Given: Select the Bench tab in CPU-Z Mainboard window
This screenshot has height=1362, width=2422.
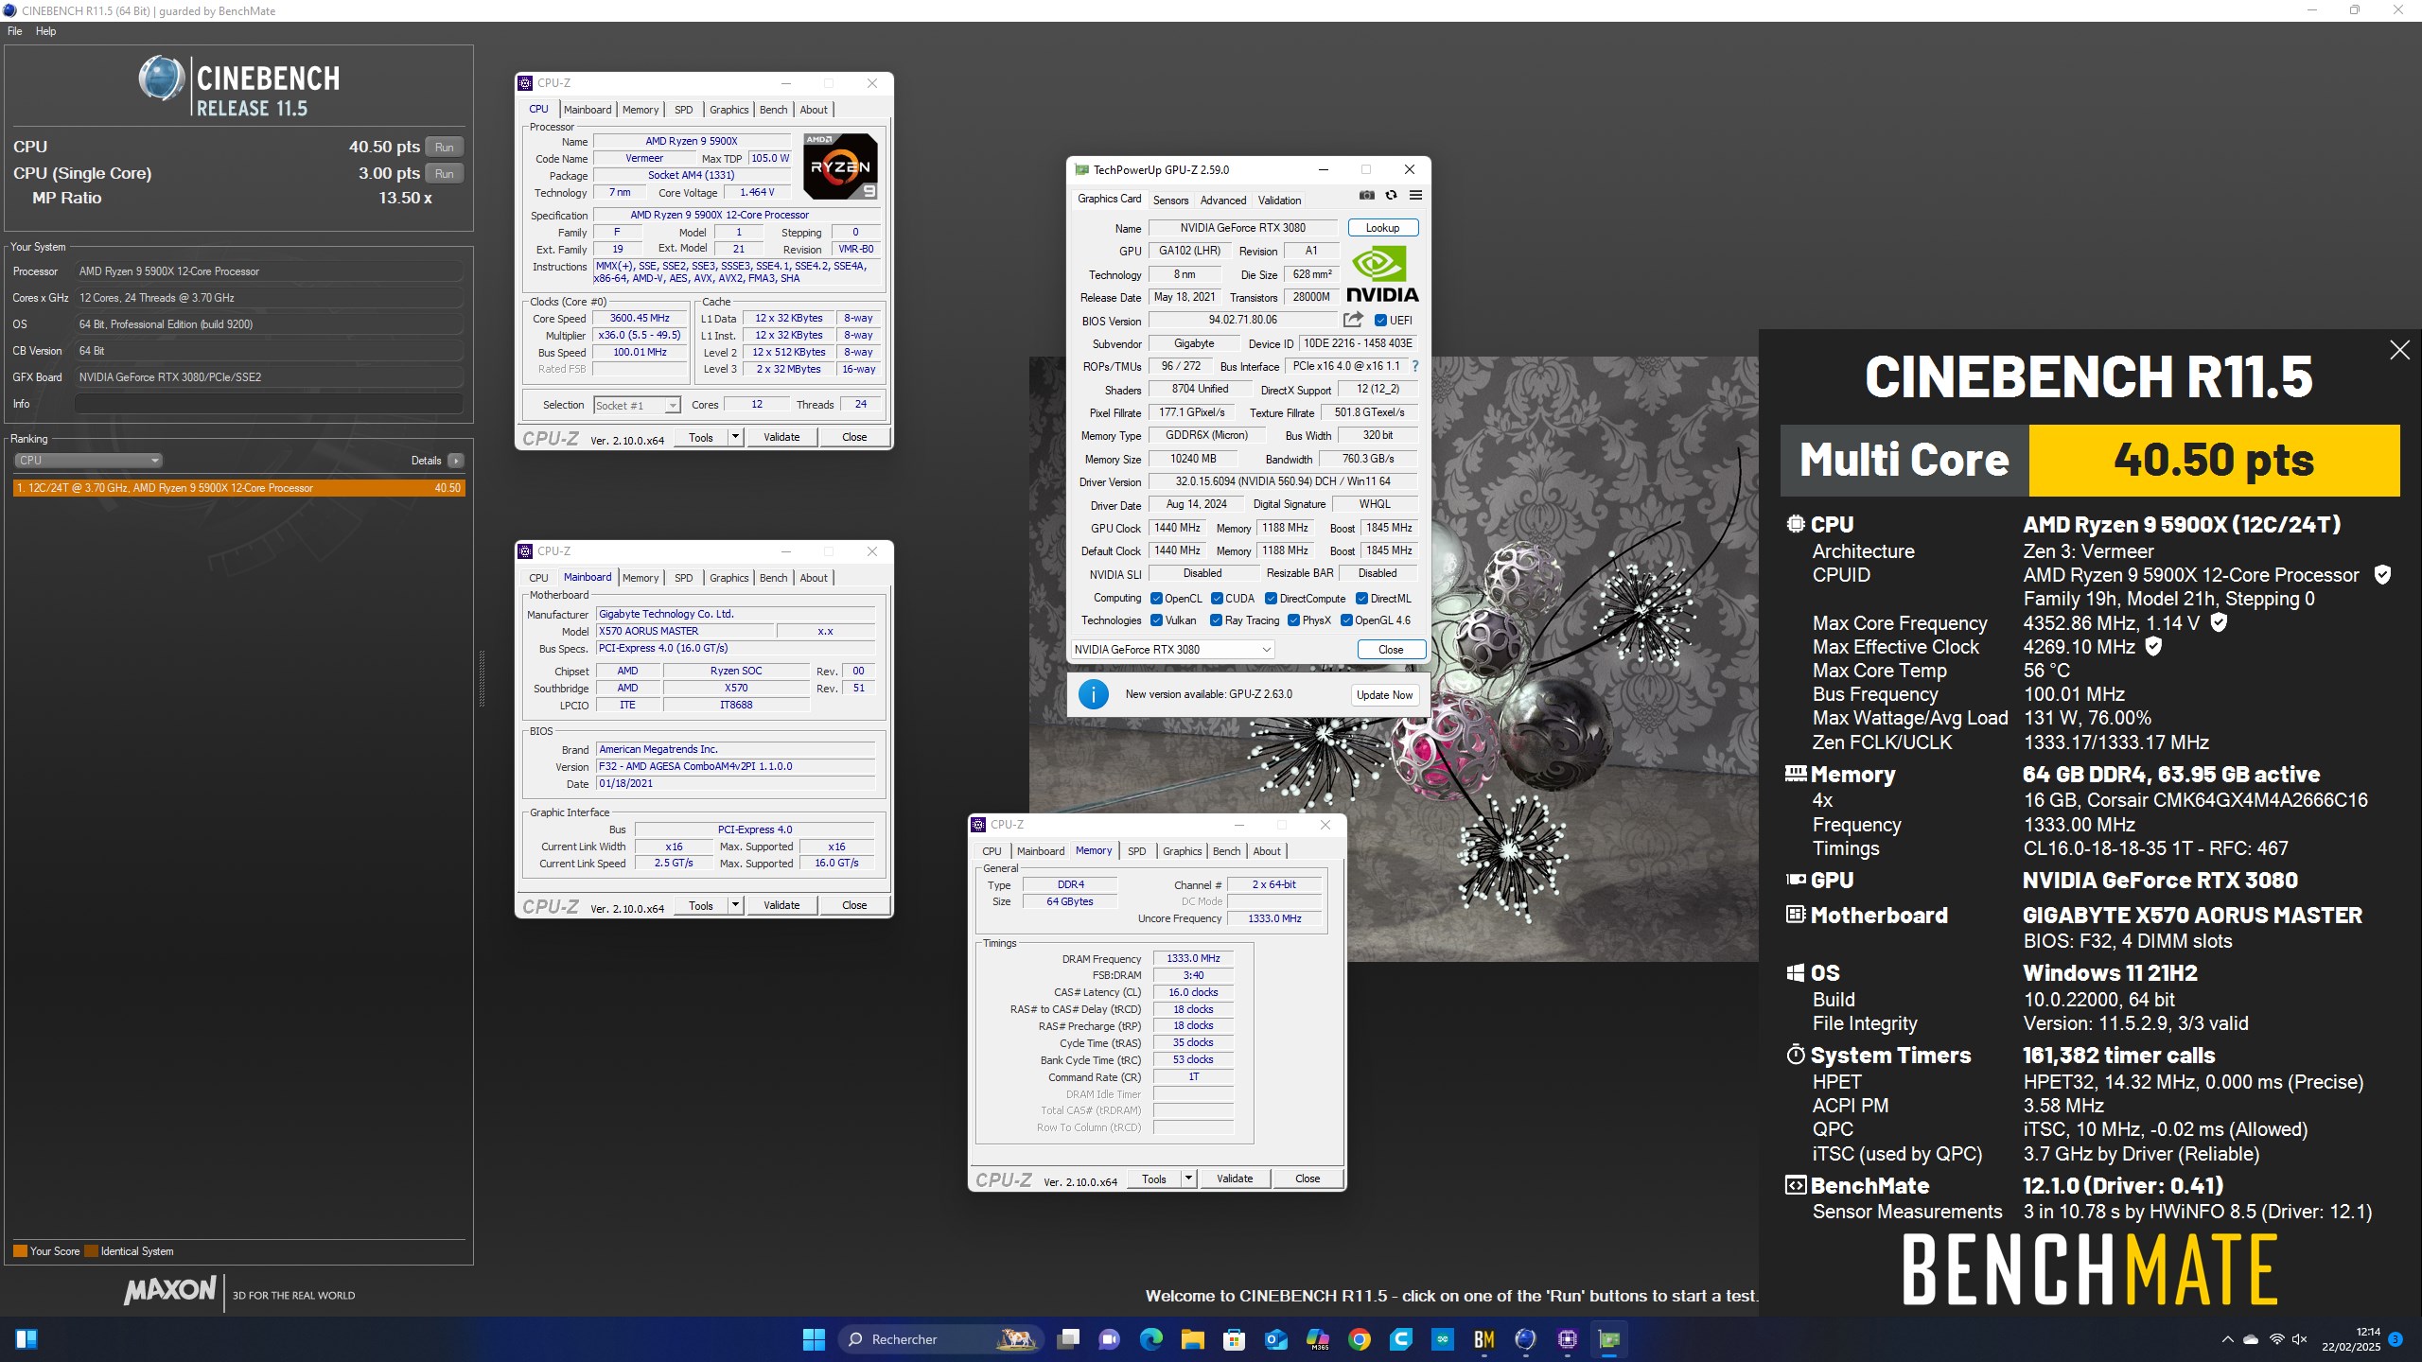Looking at the screenshot, I should (773, 578).
